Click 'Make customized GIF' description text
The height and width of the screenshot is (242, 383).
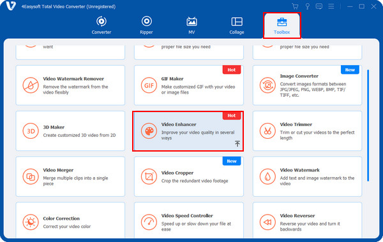coord(198,89)
